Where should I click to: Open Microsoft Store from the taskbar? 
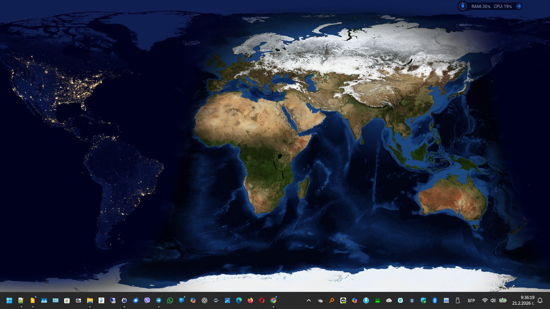[67, 300]
